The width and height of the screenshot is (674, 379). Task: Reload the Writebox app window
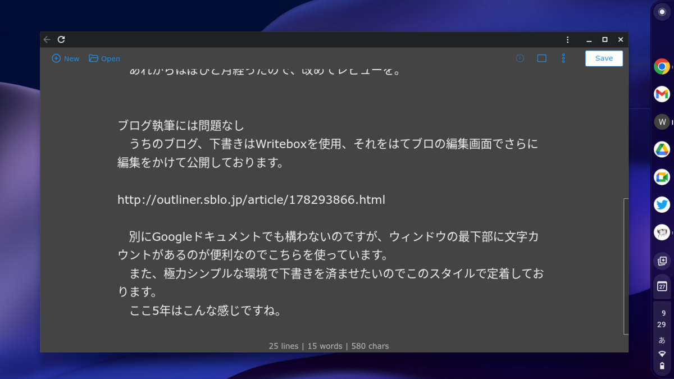pos(61,40)
